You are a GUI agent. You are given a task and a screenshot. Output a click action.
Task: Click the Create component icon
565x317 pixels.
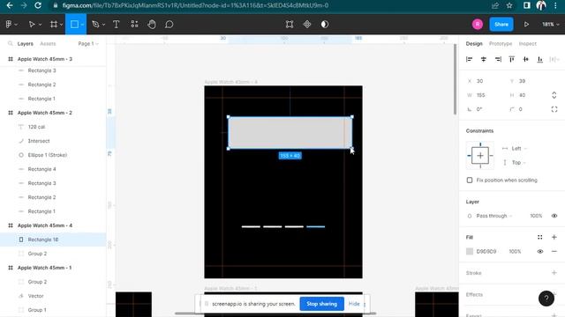coord(307,24)
